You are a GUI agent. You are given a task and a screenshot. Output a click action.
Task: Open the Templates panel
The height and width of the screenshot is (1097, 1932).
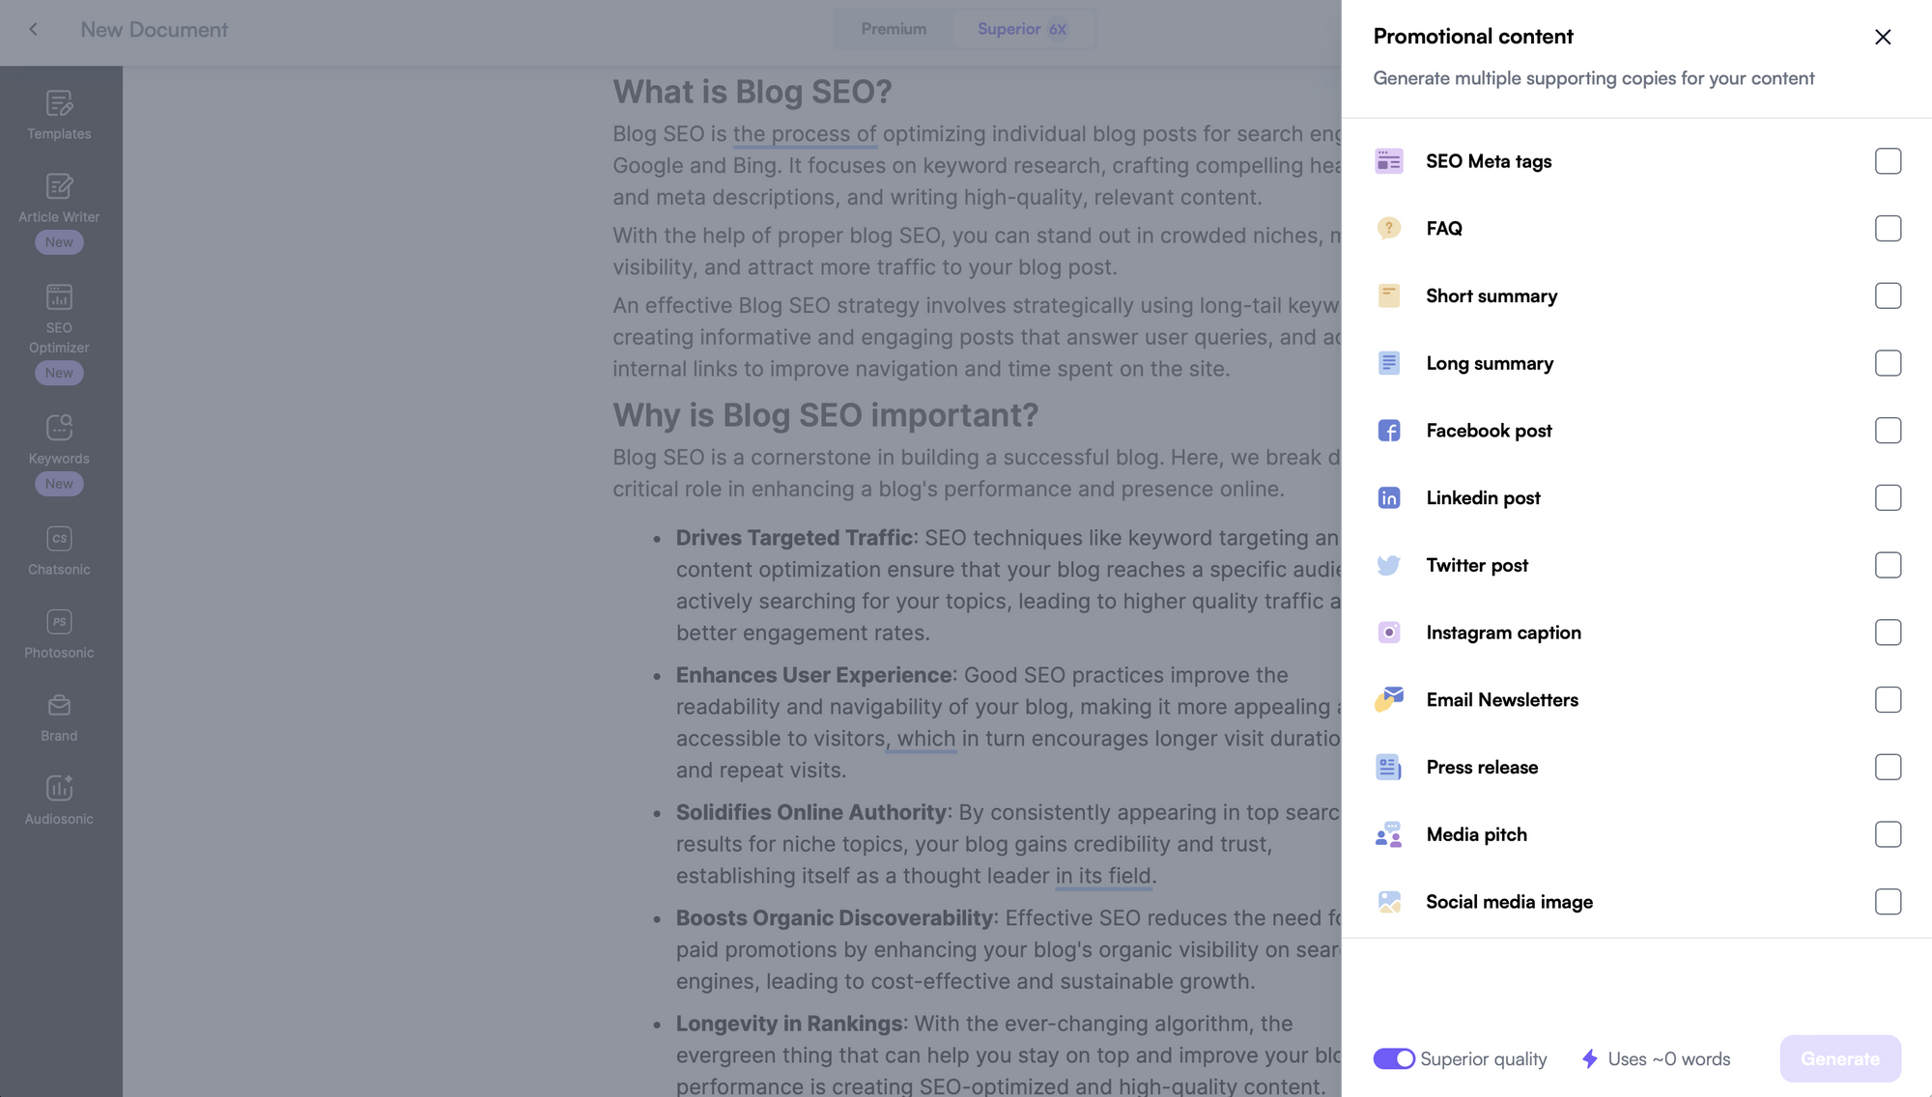(59, 113)
